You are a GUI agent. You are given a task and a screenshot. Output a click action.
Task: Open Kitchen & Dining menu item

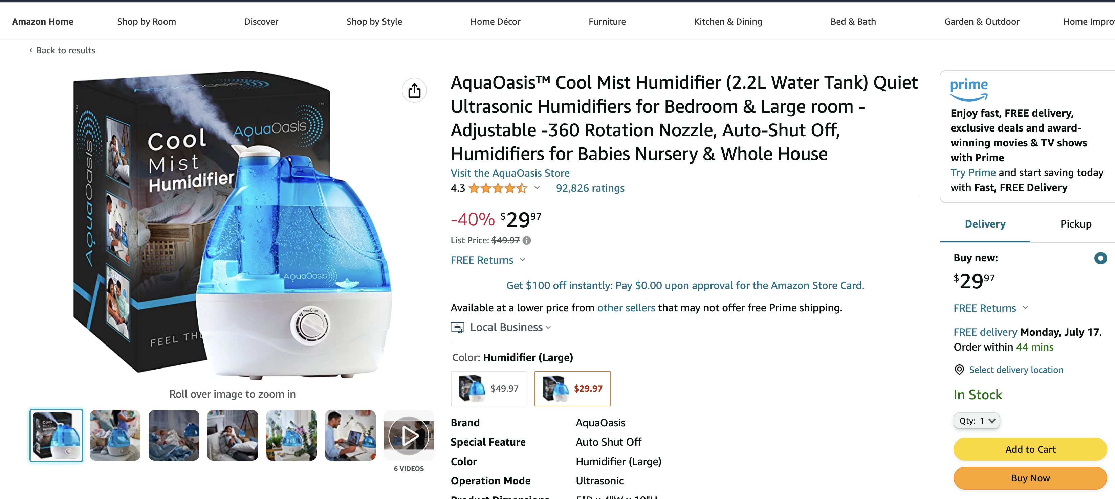(728, 22)
